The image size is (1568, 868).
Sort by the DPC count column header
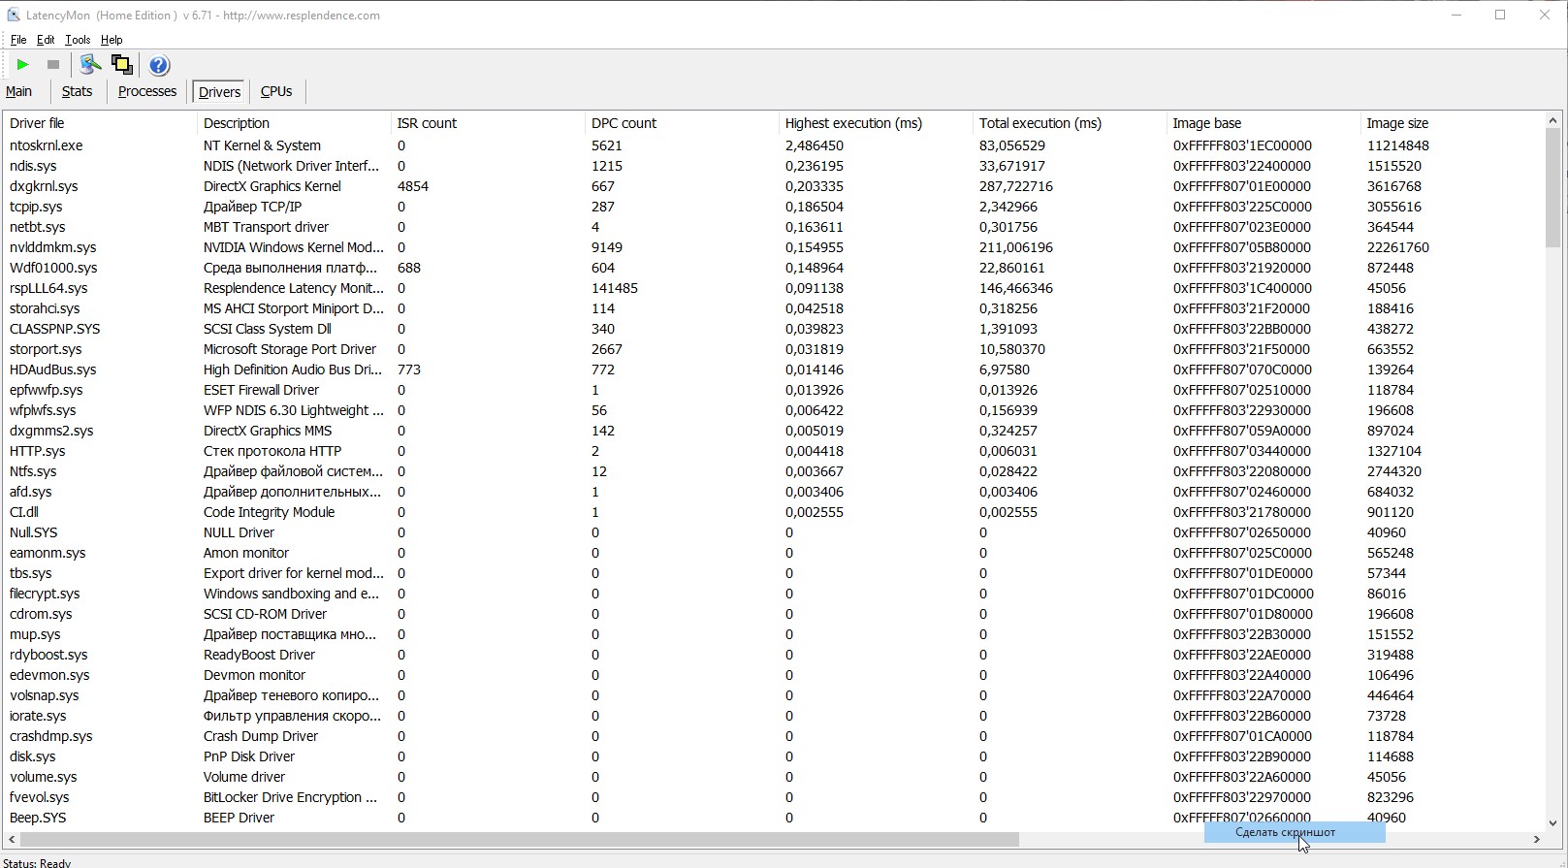click(x=682, y=123)
